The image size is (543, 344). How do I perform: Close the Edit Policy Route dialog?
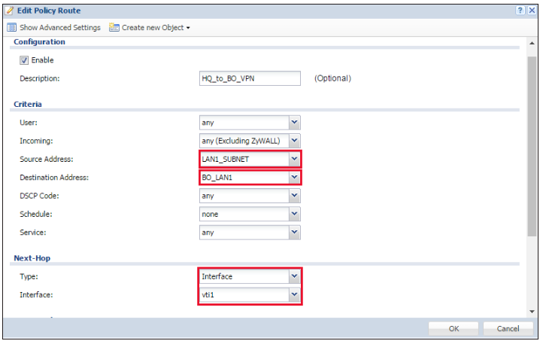[x=532, y=11]
